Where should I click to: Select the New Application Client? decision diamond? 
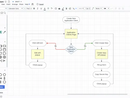pyautogui.click(x=71, y=49)
